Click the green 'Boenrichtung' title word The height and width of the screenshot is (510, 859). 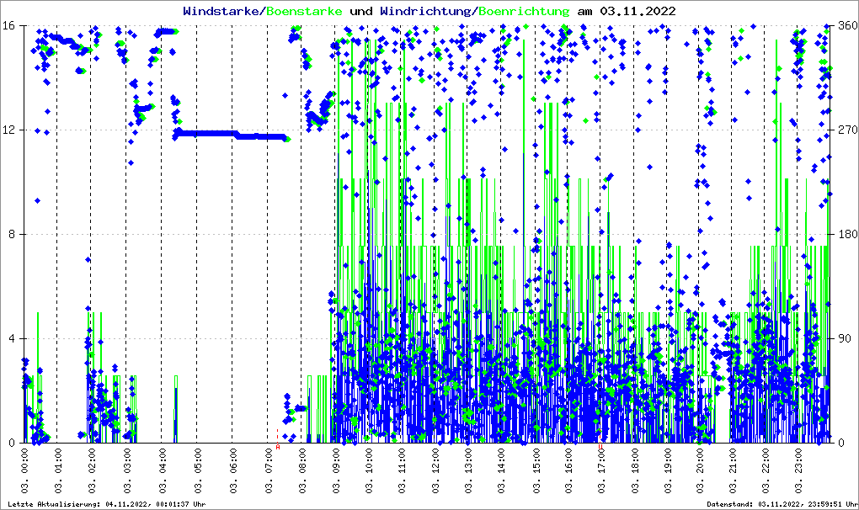(x=524, y=11)
